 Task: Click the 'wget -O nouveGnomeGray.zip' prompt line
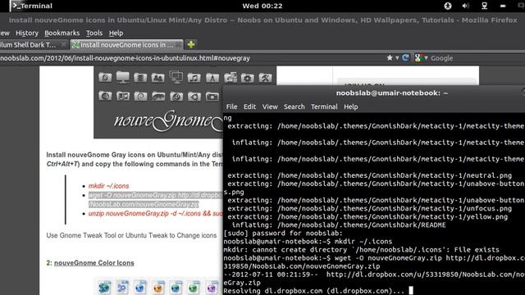(x=374, y=258)
